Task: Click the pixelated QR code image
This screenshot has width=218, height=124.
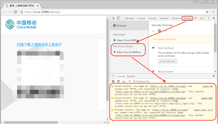Action: tap(38, 73)
